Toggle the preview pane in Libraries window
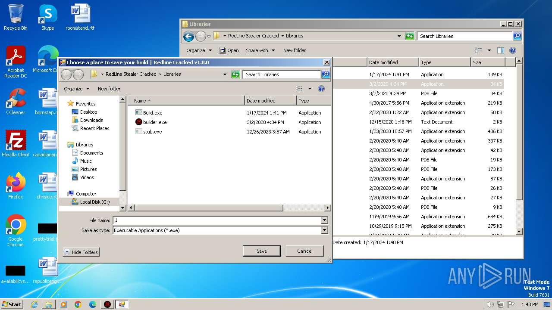The width and height of the screenshot is (552, 310). (x=501, y=50)
